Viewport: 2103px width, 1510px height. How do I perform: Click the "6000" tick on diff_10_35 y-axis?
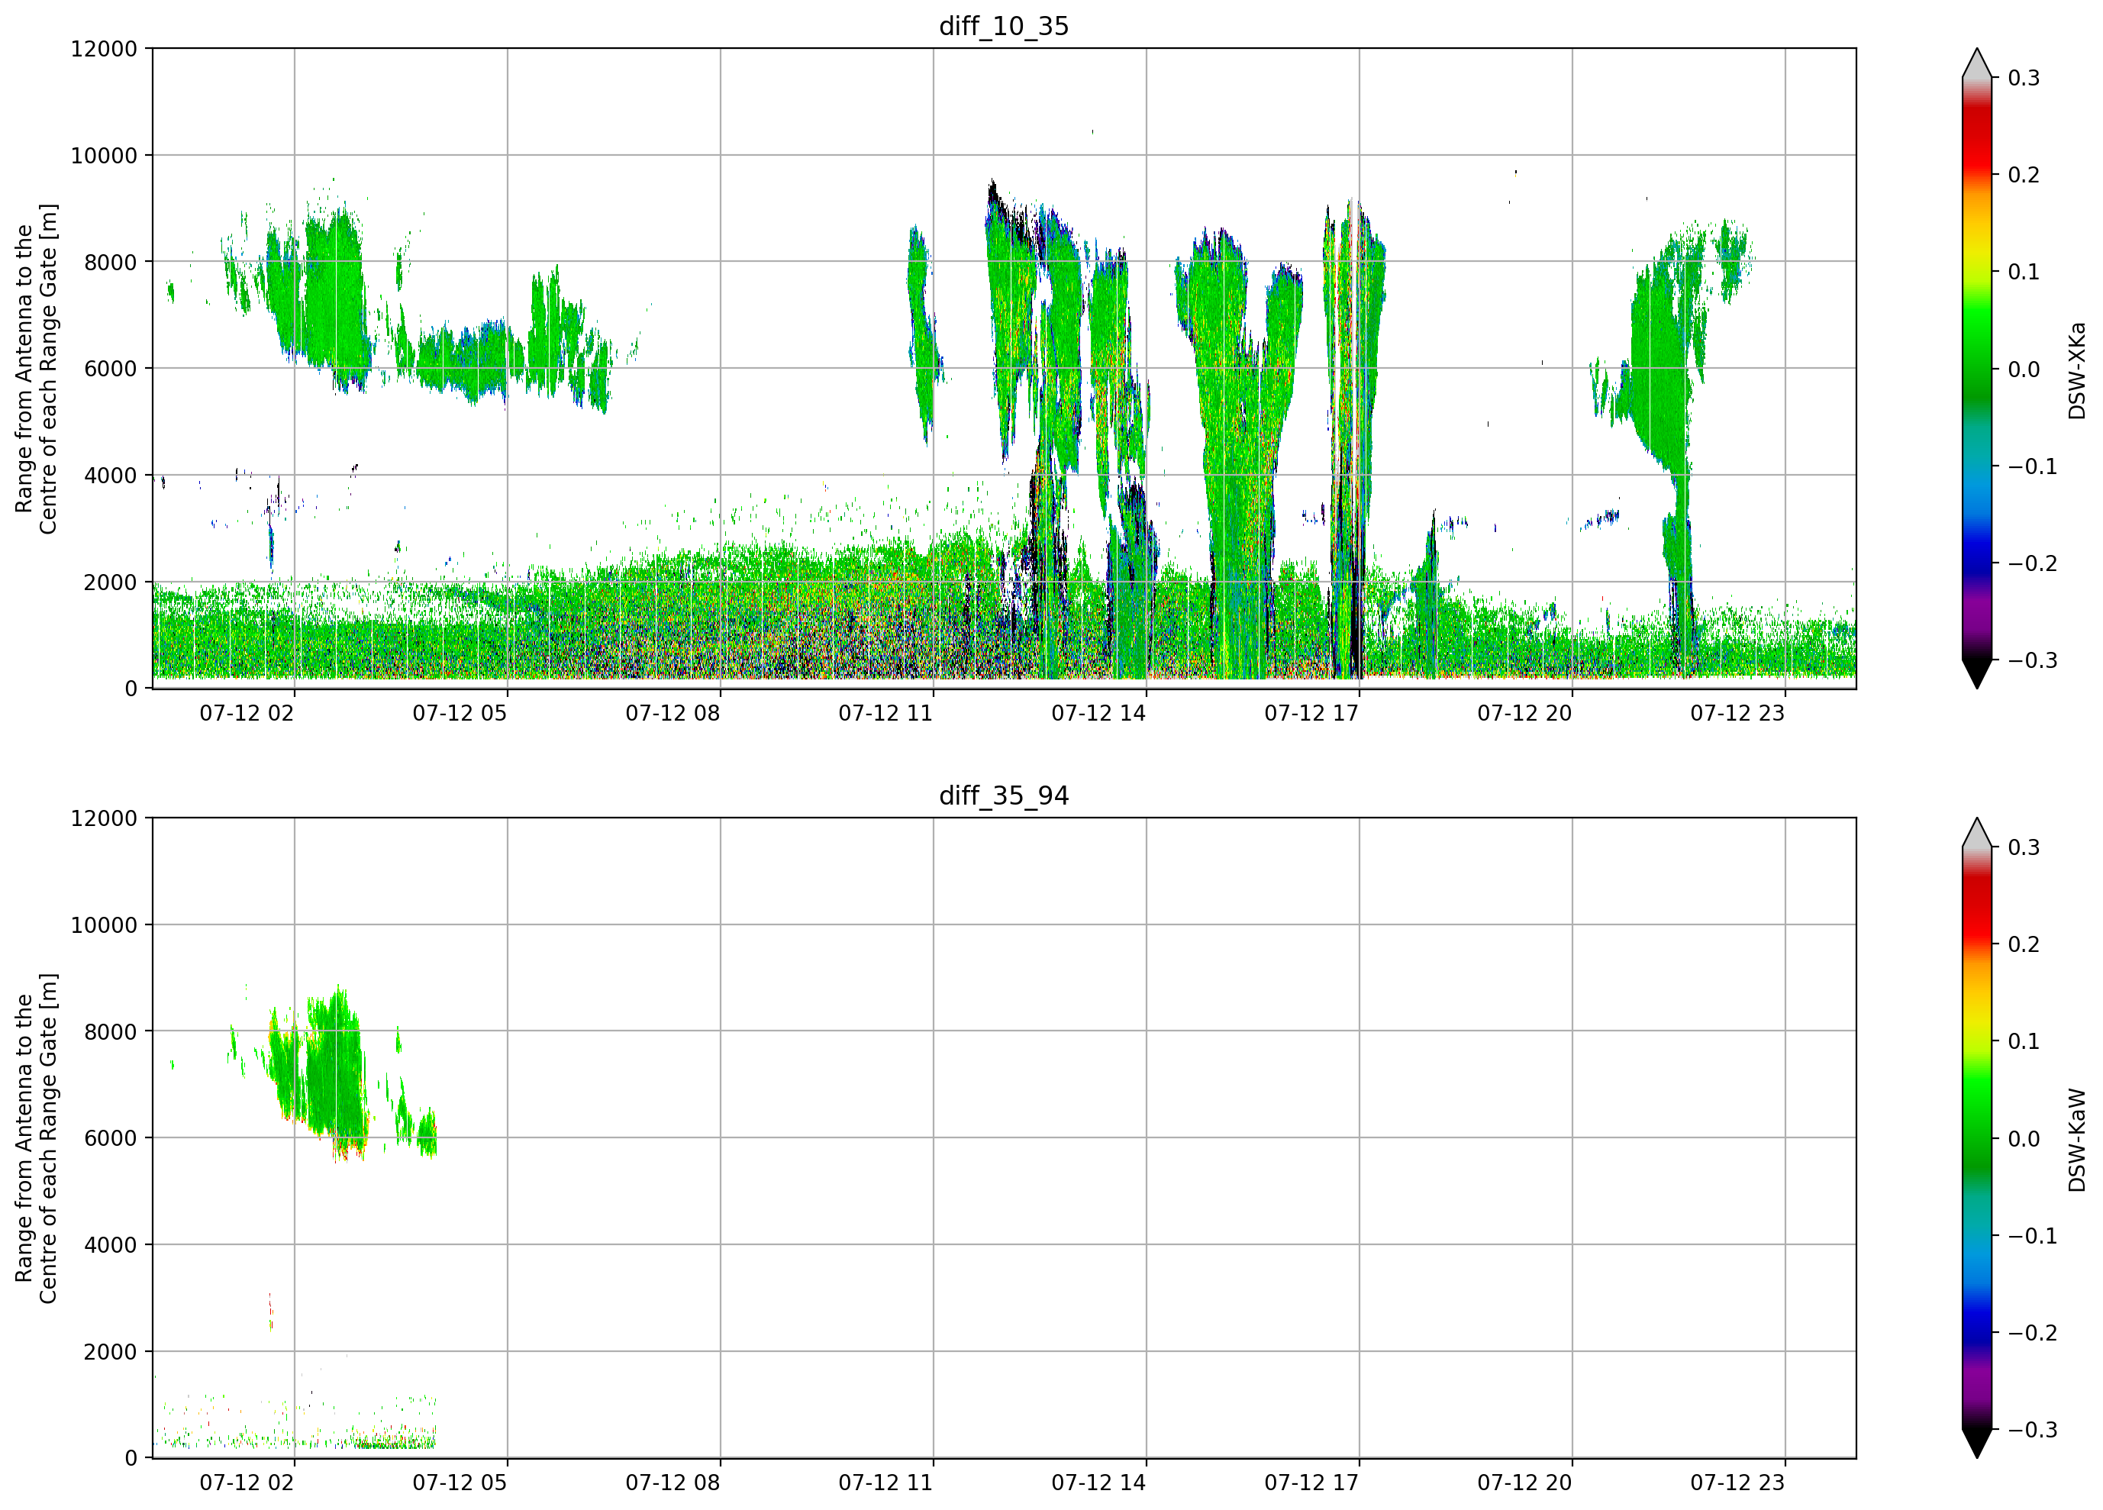(x=111, y=369)
